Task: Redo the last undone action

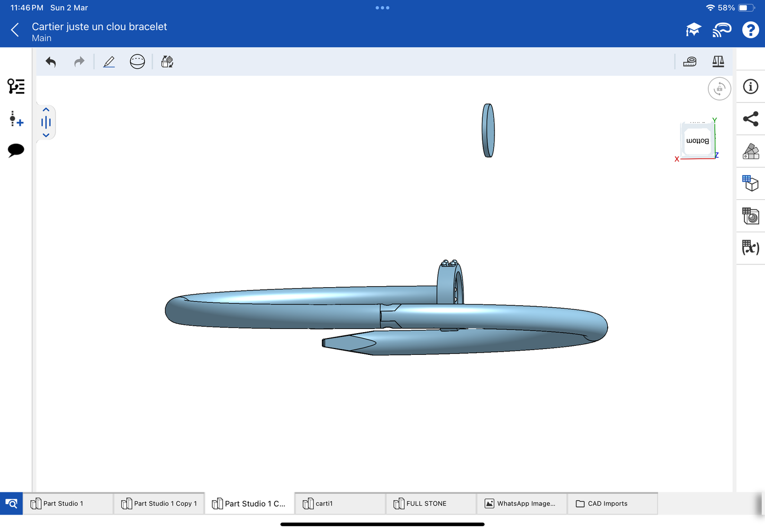Action: tap(79, 62)
